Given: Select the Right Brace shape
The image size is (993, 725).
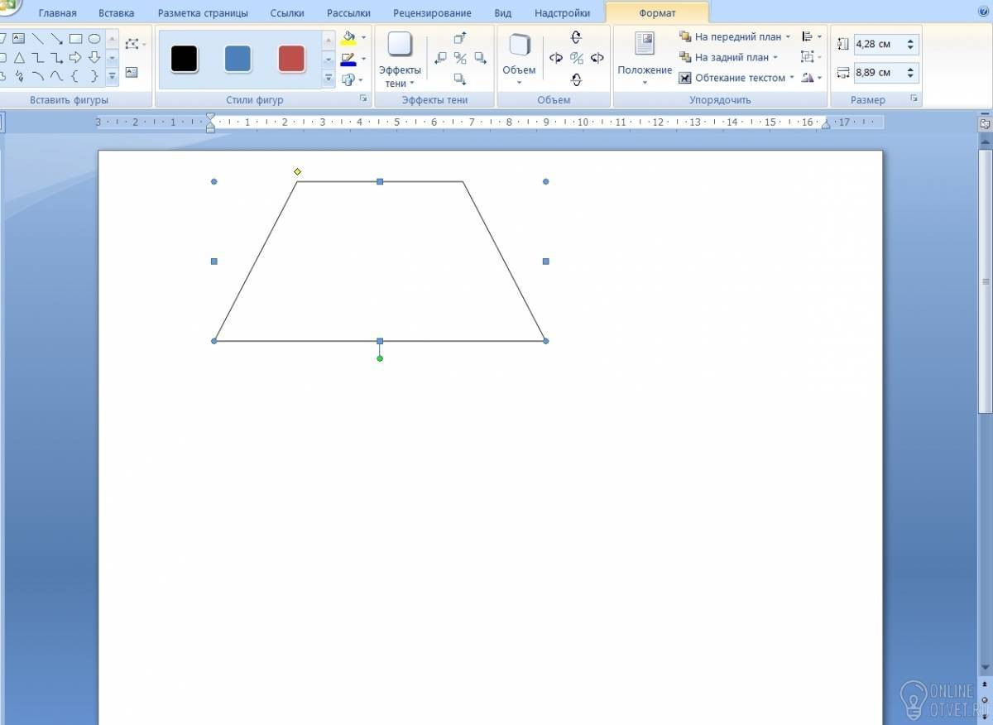Looking at the screenshot, I should tap(94, 76).
